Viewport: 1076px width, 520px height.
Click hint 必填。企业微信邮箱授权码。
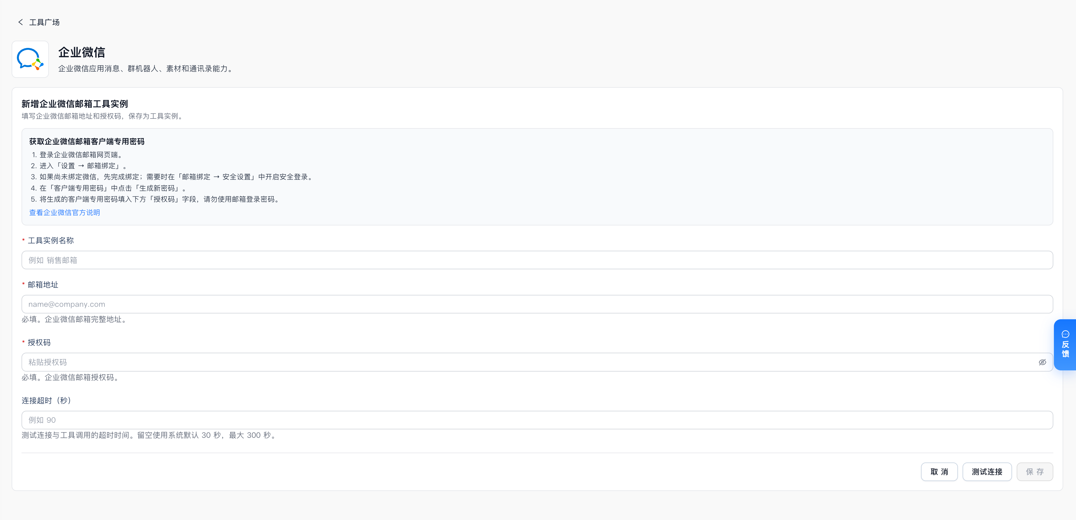click(71, 377)
